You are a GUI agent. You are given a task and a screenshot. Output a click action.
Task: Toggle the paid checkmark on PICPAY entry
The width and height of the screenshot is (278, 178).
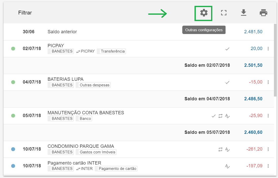[227, 49]
